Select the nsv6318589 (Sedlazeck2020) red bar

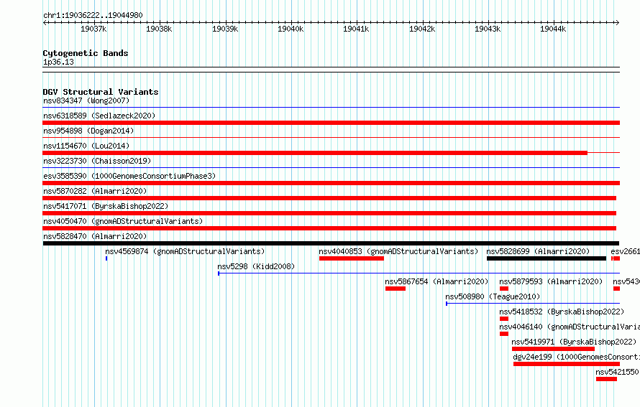331,123
